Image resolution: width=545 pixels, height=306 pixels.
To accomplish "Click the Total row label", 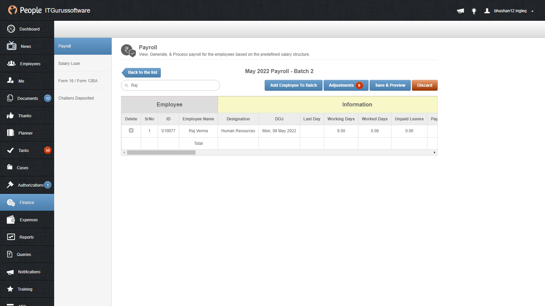I will point(198,143).
